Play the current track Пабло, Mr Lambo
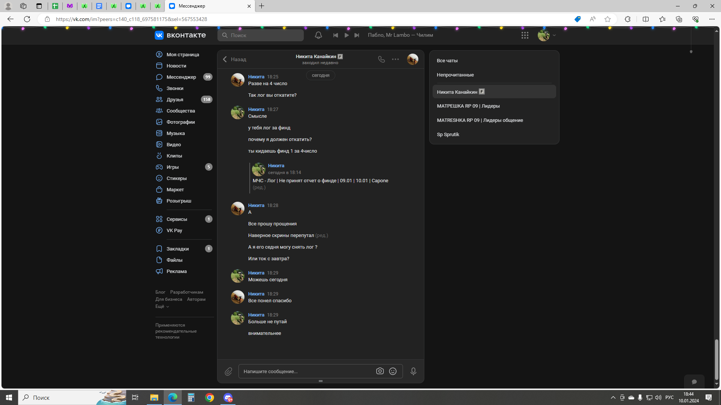 (x=346, y=35)
